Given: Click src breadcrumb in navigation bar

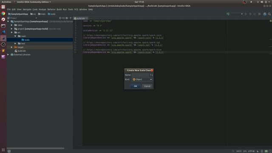Looking at the screenshot, I should point(33,14).
